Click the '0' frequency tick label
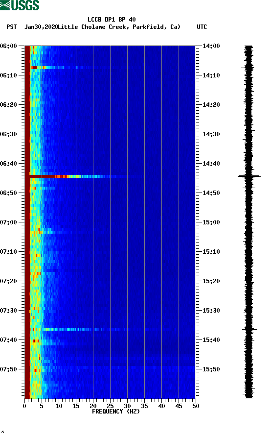The width and height of the screenshot is (270, 437). 24,406
